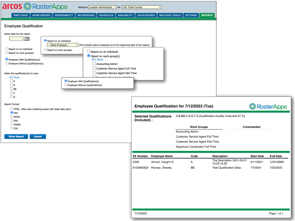Open the Location Administrator role dropdown

click(x=103, y=7)
